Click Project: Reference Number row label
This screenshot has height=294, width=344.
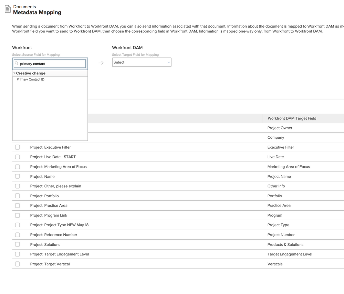pyautogui.click(x=53, y=235)
